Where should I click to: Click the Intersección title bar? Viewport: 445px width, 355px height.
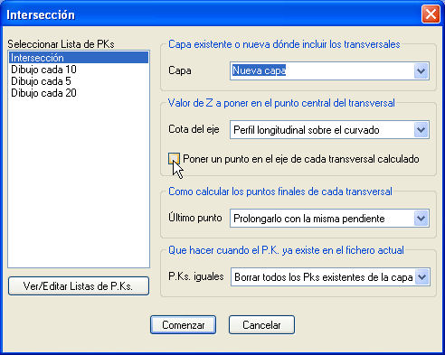pos(211,14)
